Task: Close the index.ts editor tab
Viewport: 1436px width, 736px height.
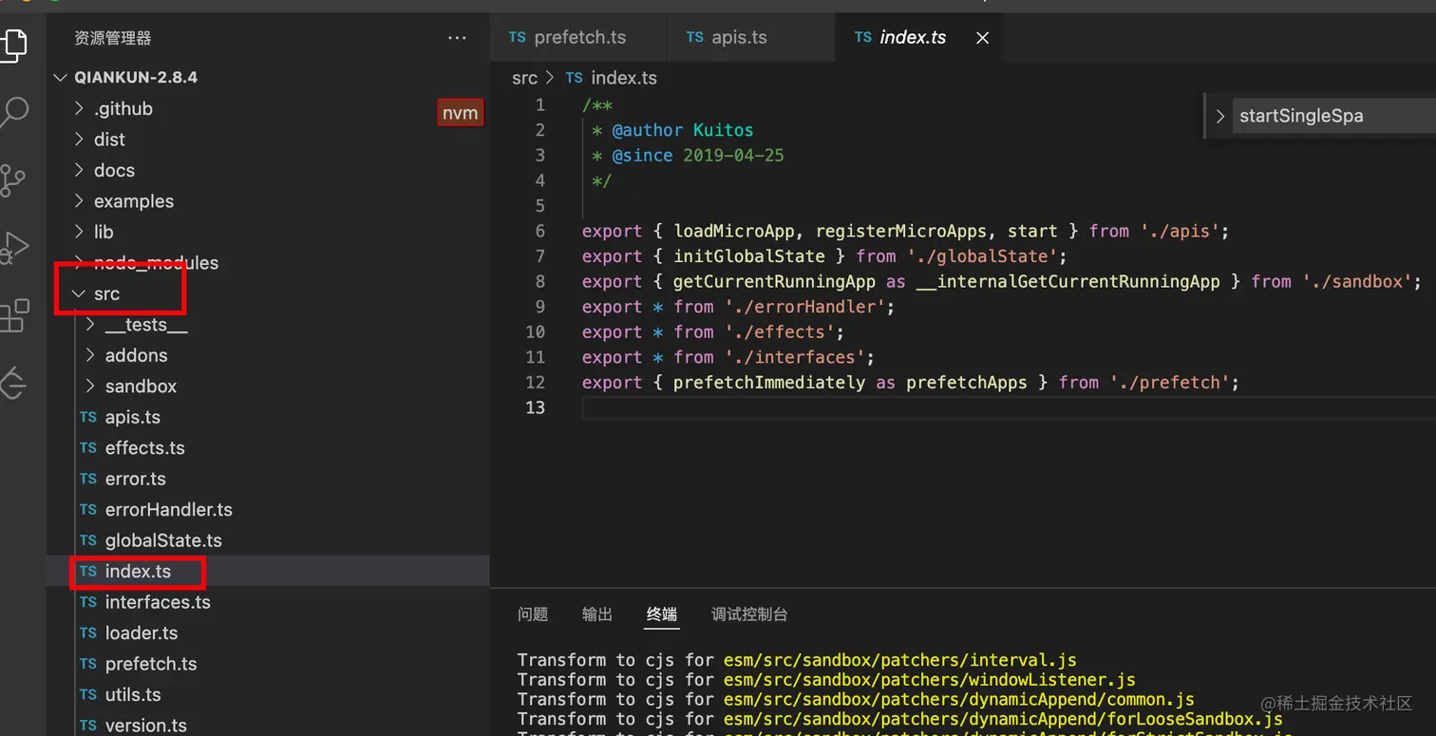Action: click(x=983, y=38)
